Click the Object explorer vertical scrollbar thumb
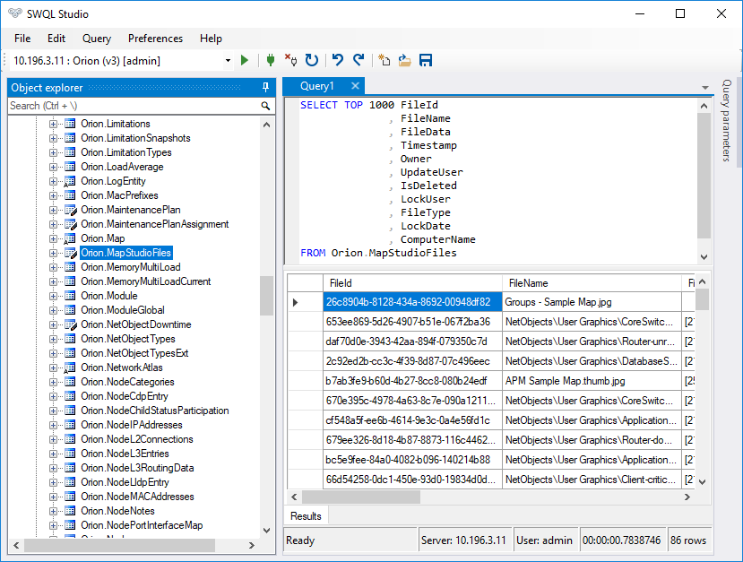Screen dimensions: 743x562 tap(267, 296)
